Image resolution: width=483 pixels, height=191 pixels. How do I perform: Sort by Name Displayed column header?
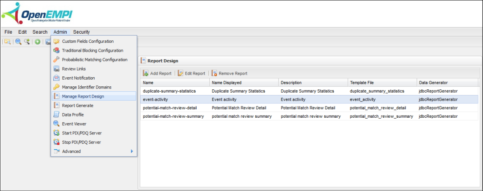pos(244,83)
